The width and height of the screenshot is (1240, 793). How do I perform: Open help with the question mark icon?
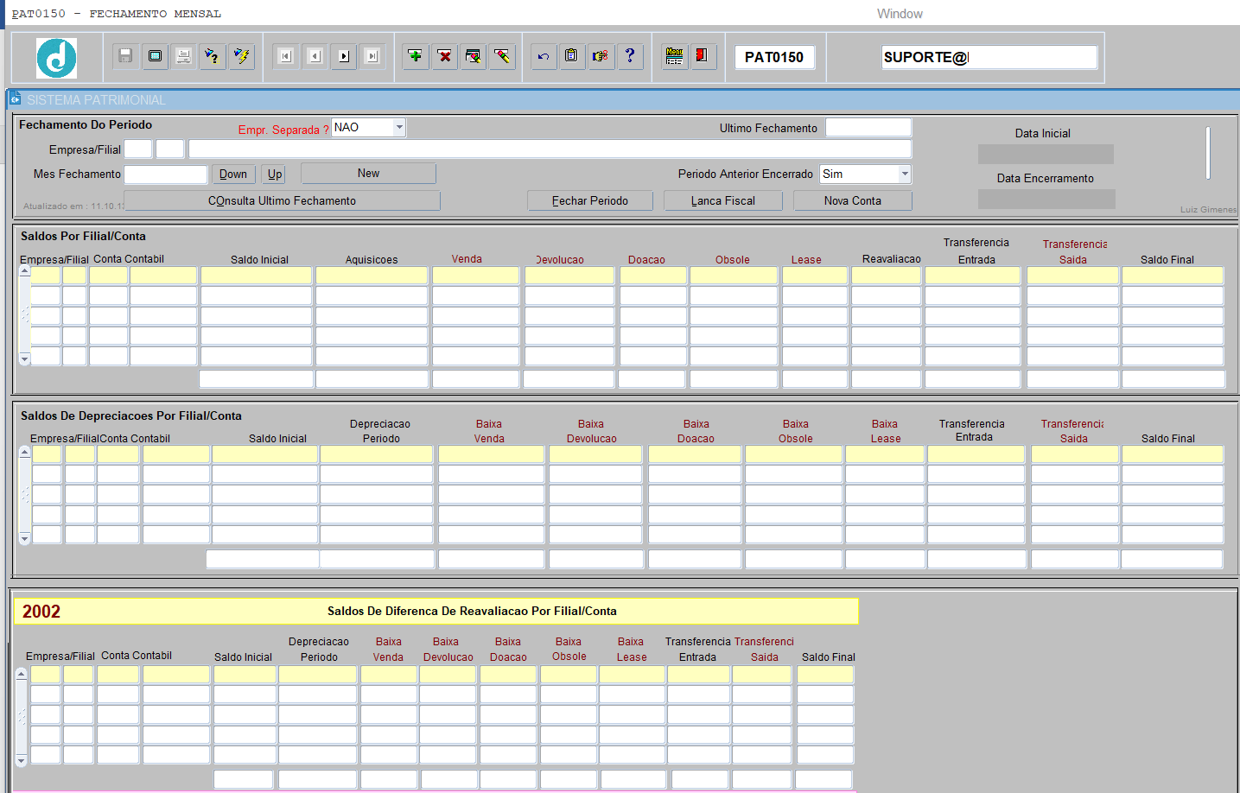630,56
